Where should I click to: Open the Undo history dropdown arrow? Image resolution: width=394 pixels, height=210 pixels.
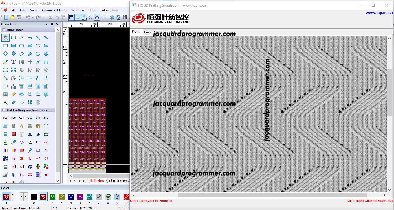pos(33,17)
